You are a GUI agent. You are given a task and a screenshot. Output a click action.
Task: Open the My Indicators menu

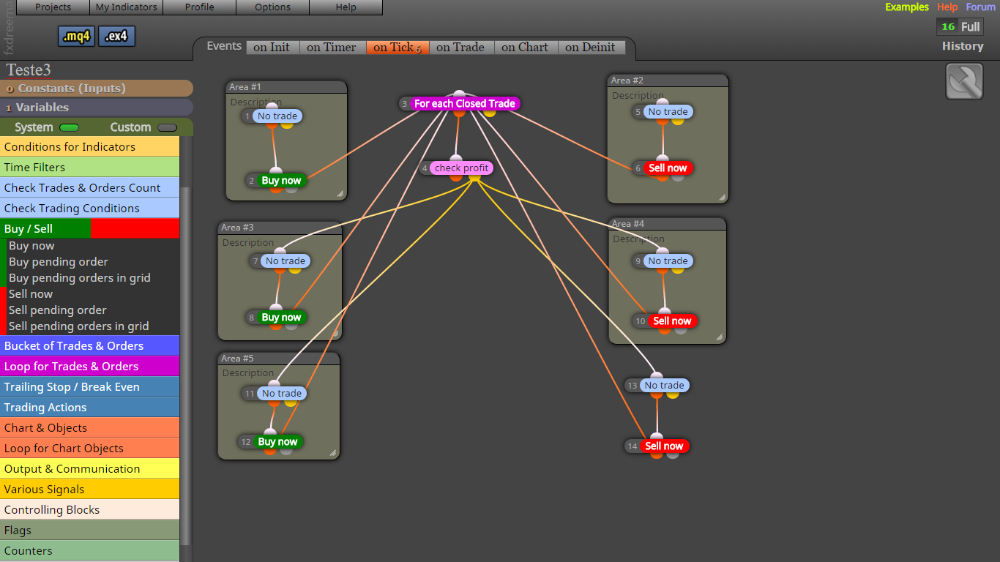126,7
